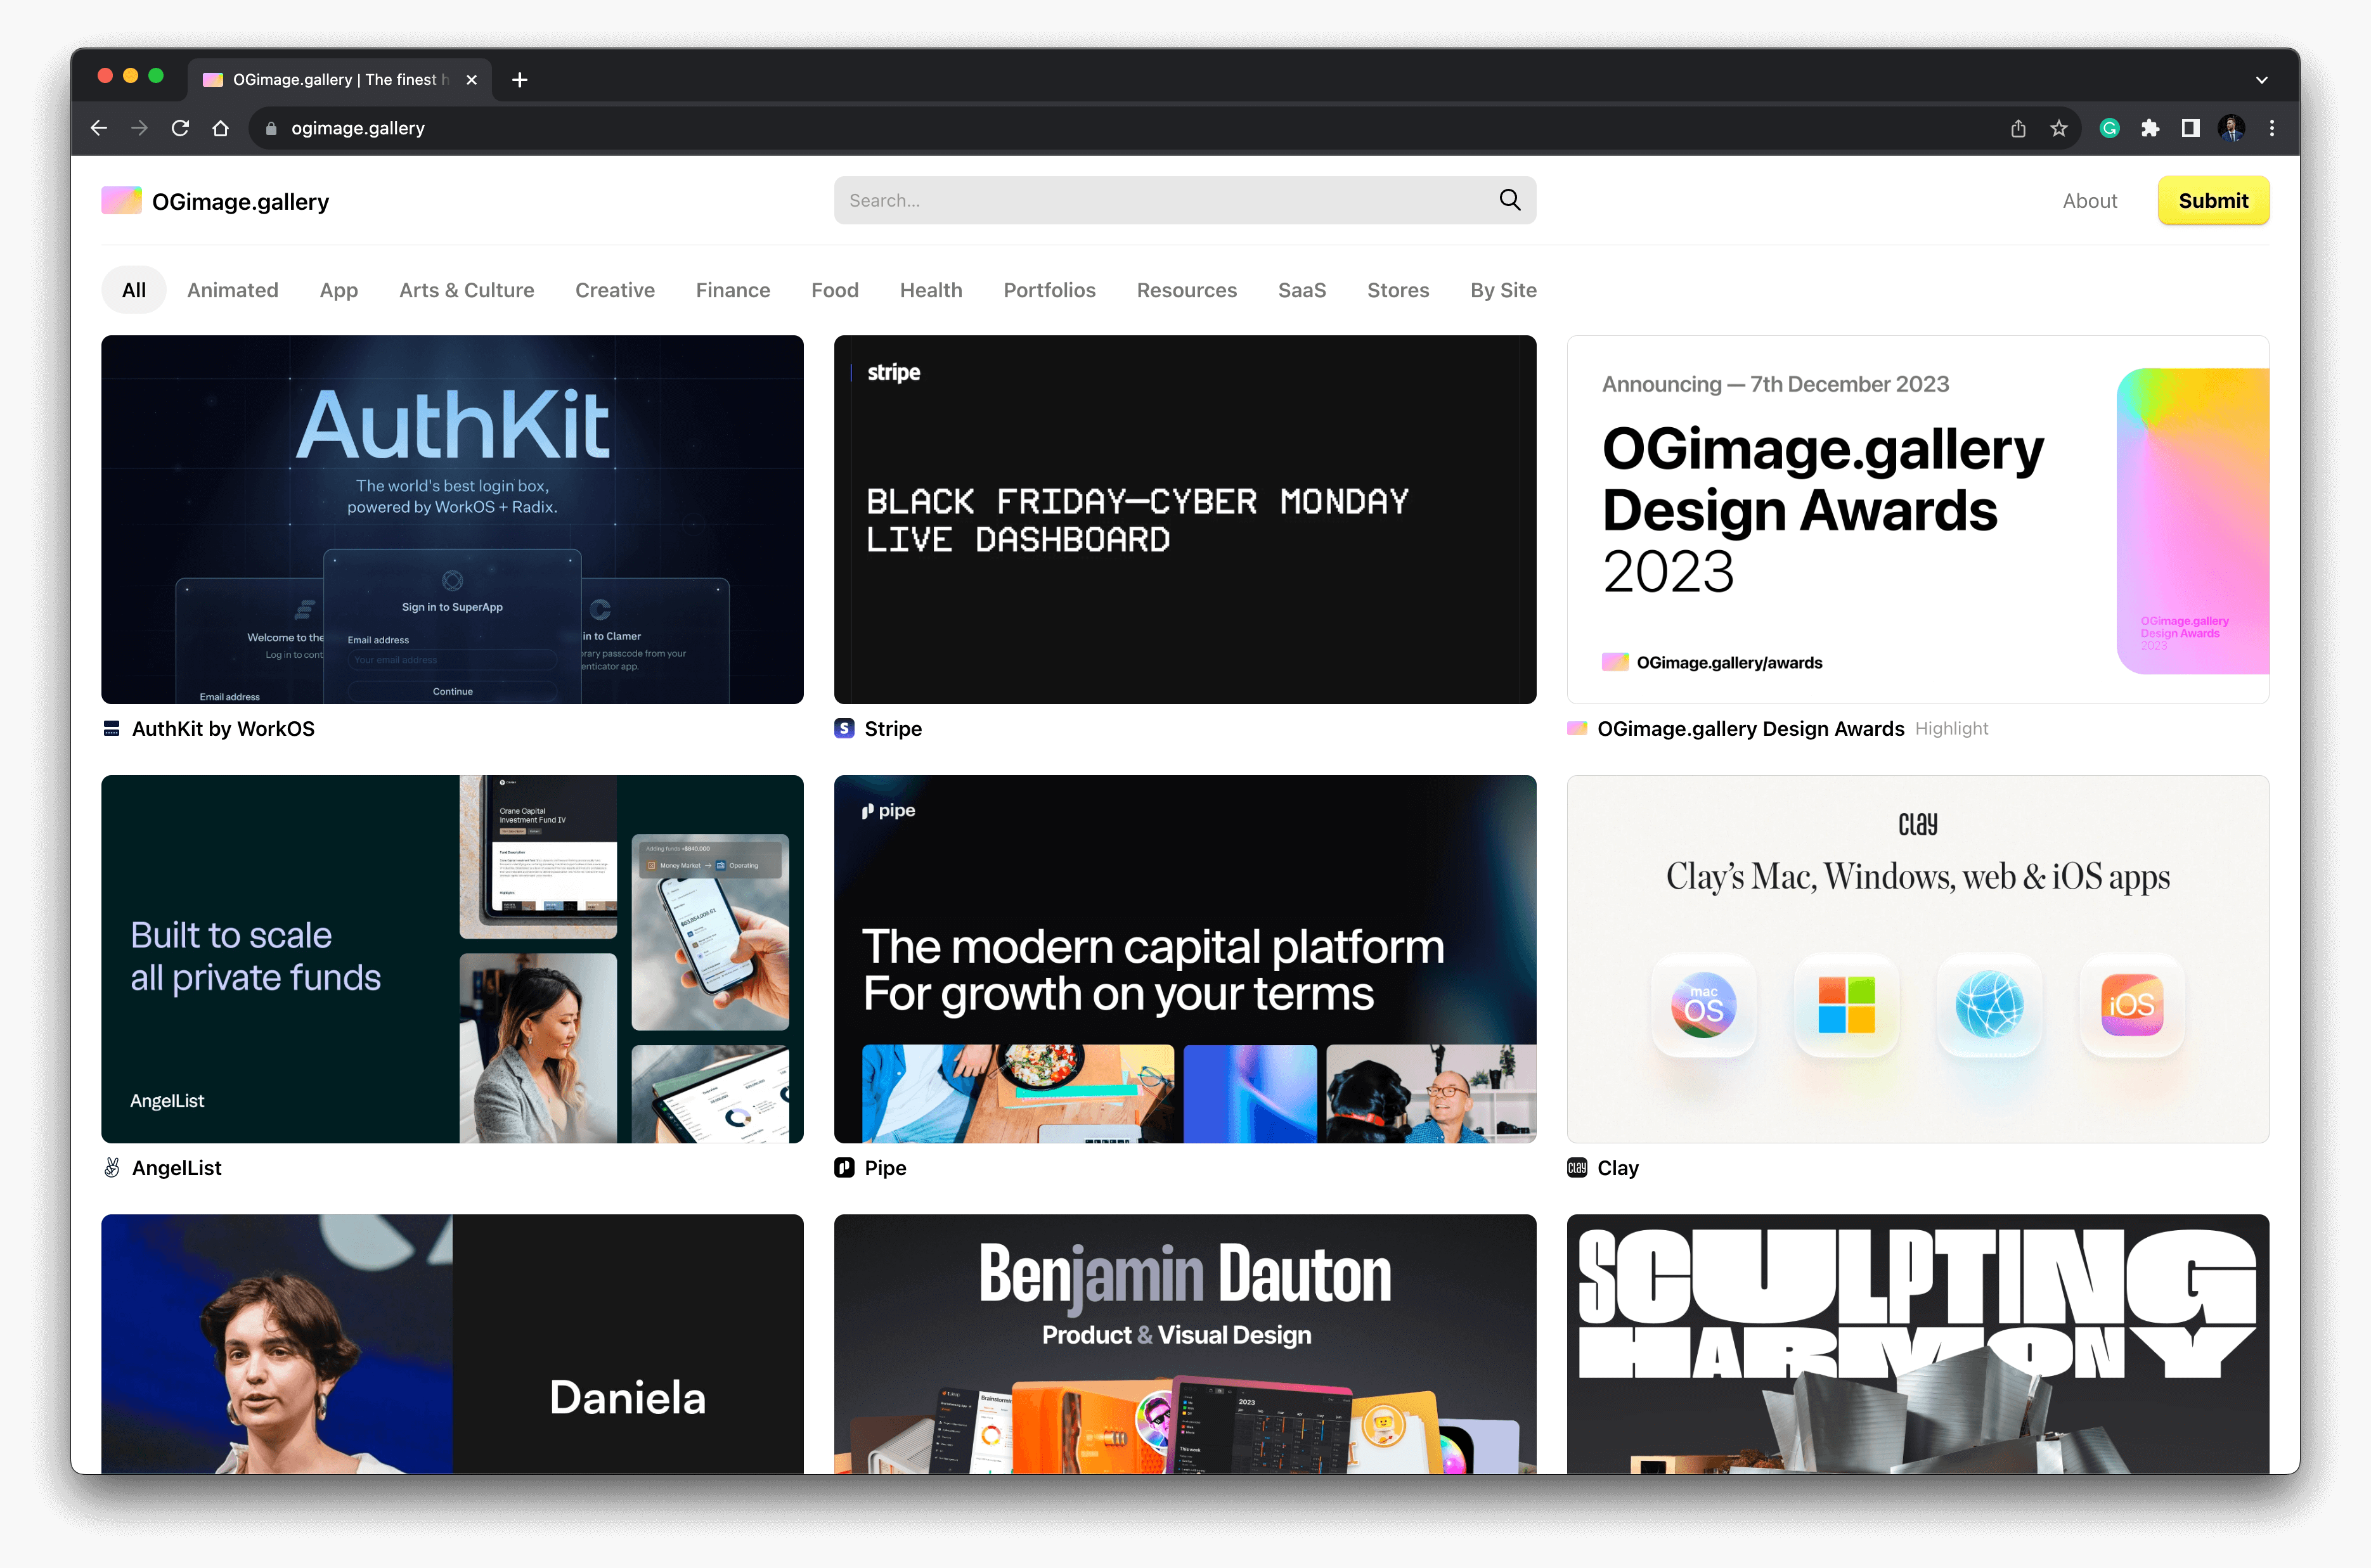The height and width of the screenshot is (1568, 2371).
Task: Open Chrome three-dot menu
Action: 2272,128
